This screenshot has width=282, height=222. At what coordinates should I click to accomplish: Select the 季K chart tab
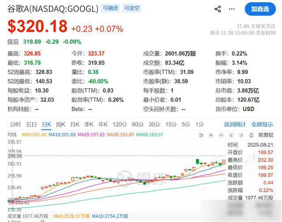coord(89,124)
